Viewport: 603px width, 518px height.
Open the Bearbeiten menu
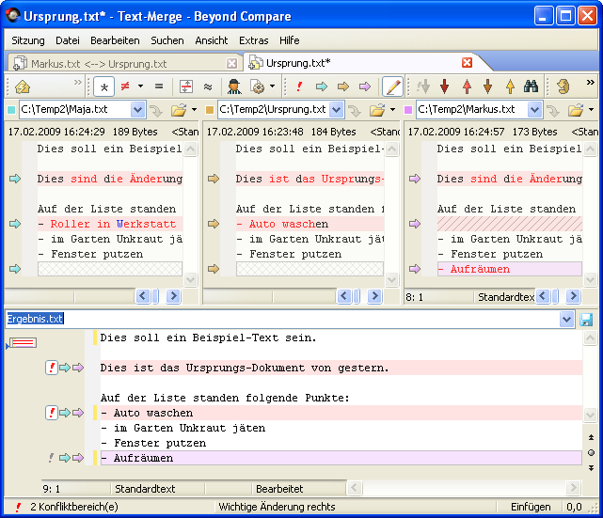click(115, 40)
